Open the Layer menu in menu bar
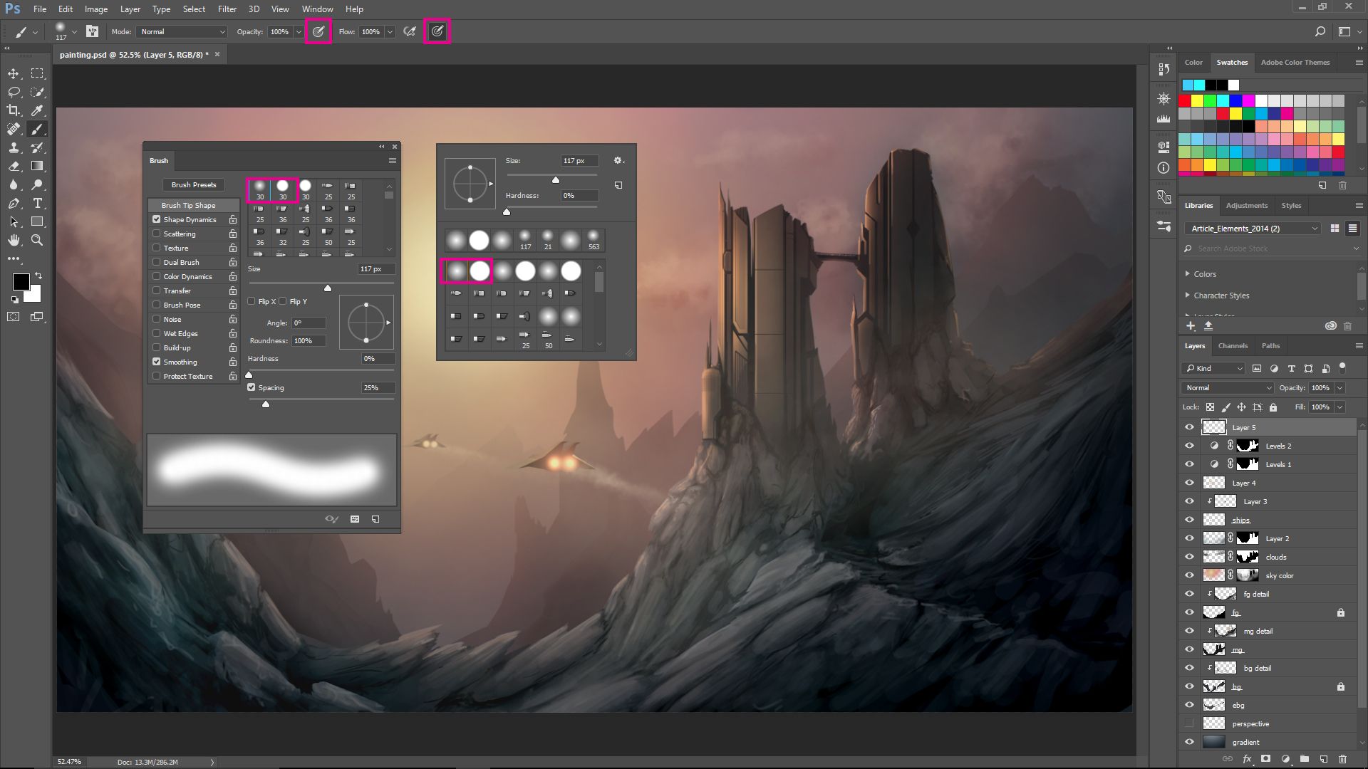Screen dimensions: 1368x769 click(130, 9)
